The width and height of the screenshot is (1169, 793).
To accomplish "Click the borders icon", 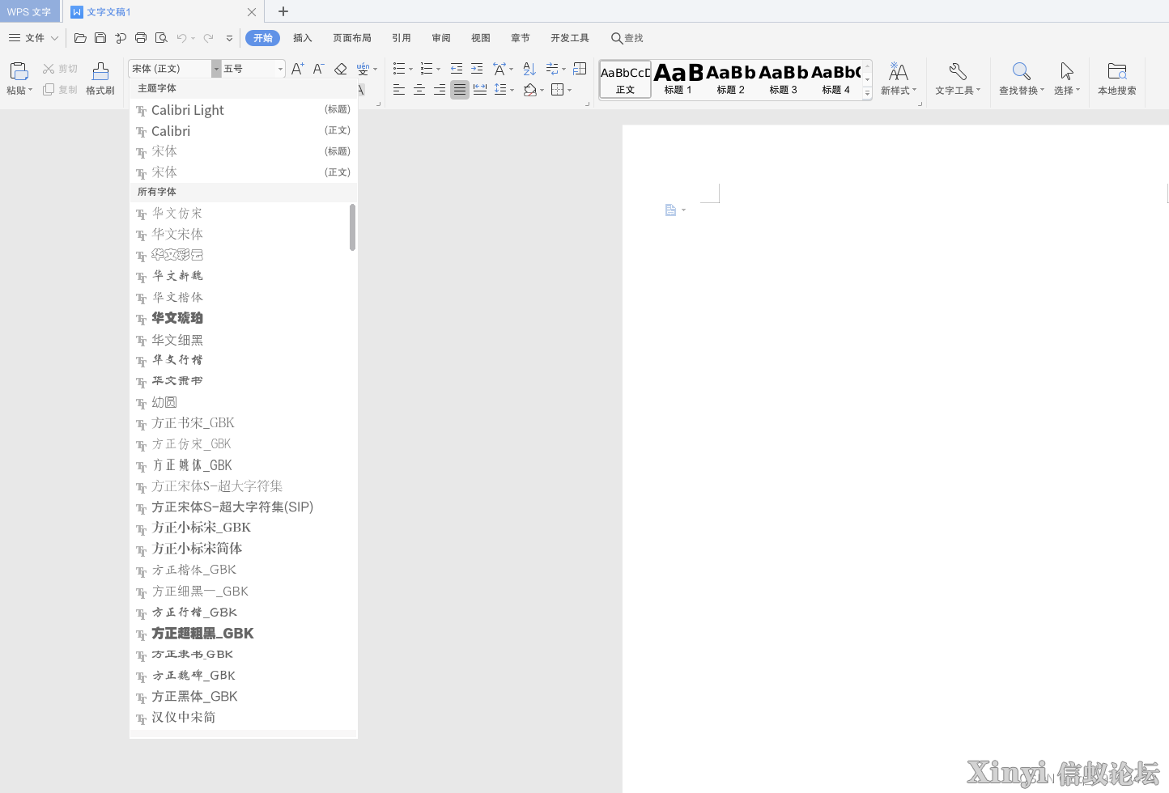I will pos(557,90).
